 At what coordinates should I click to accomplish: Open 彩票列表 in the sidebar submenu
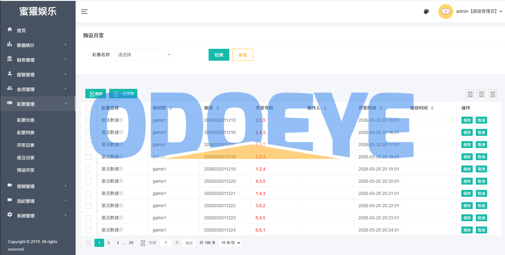[x=26, y=133]
